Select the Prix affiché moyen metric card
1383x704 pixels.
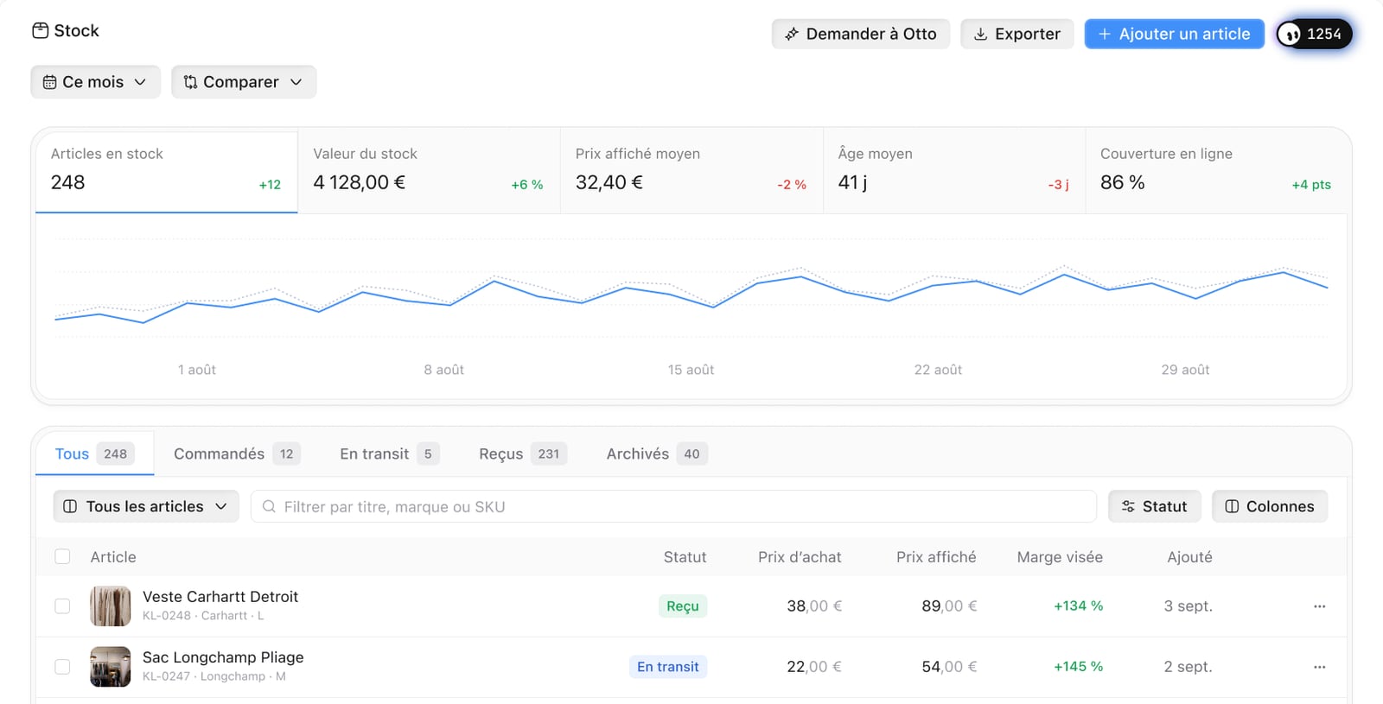coord(691,171)
